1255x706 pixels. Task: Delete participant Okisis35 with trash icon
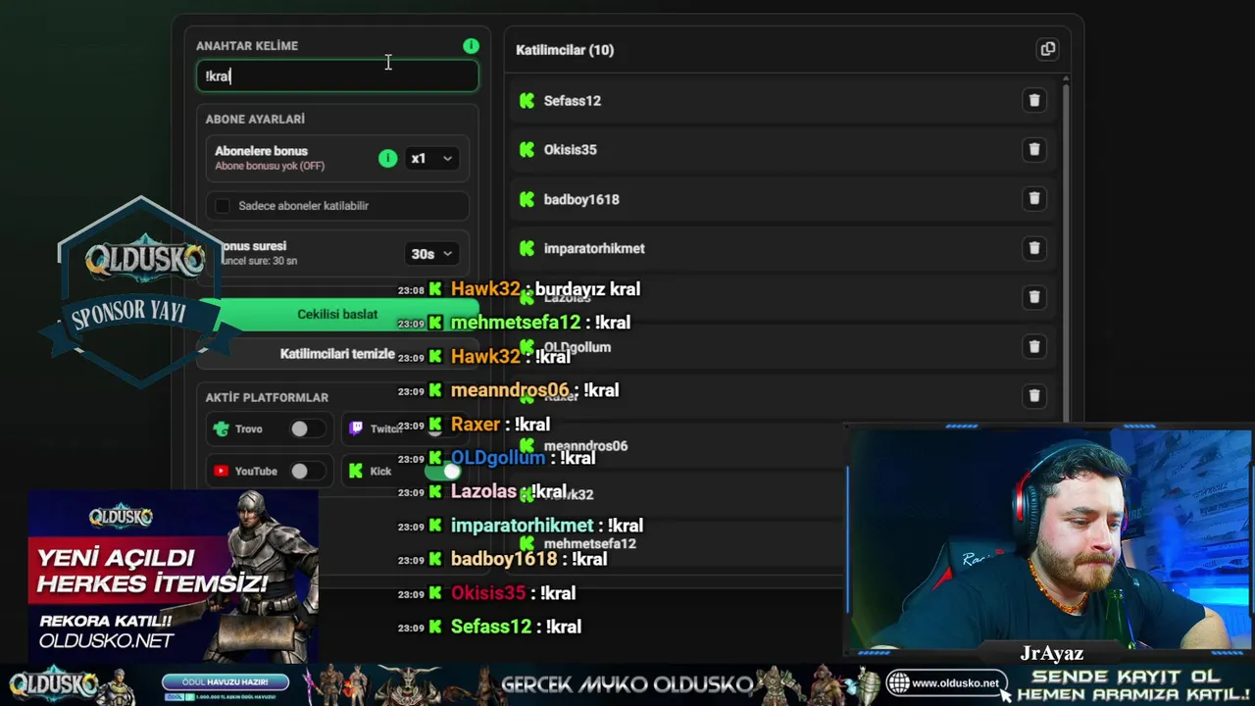point(1034,149)
